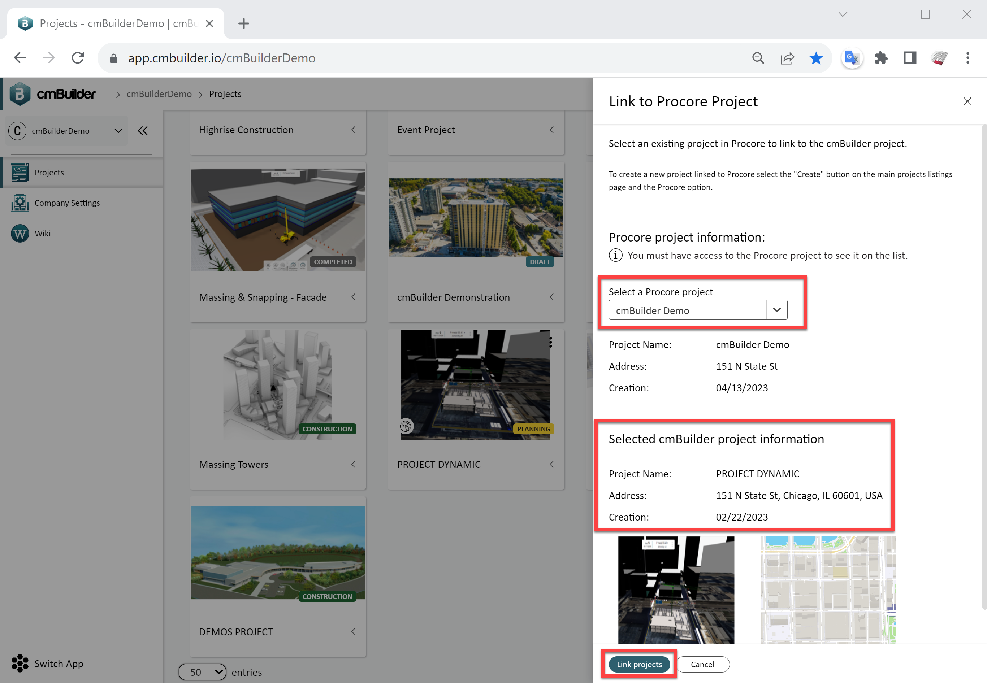The width and height of the screenshot is (987, 683).
Task: Click the Link projects button
Action: (x=639, y=664)
